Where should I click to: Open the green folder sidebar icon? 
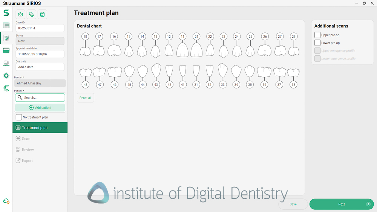tap(6, 50)
